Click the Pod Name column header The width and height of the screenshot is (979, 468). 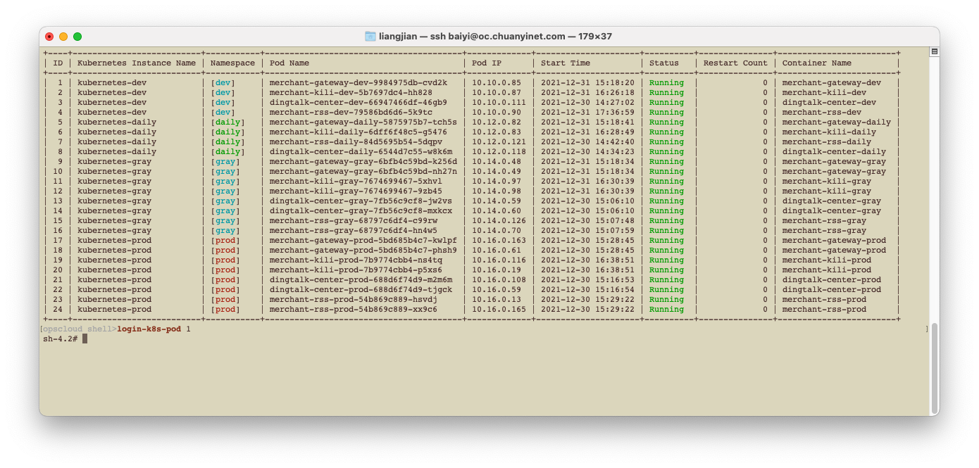(x=289, y=63)
